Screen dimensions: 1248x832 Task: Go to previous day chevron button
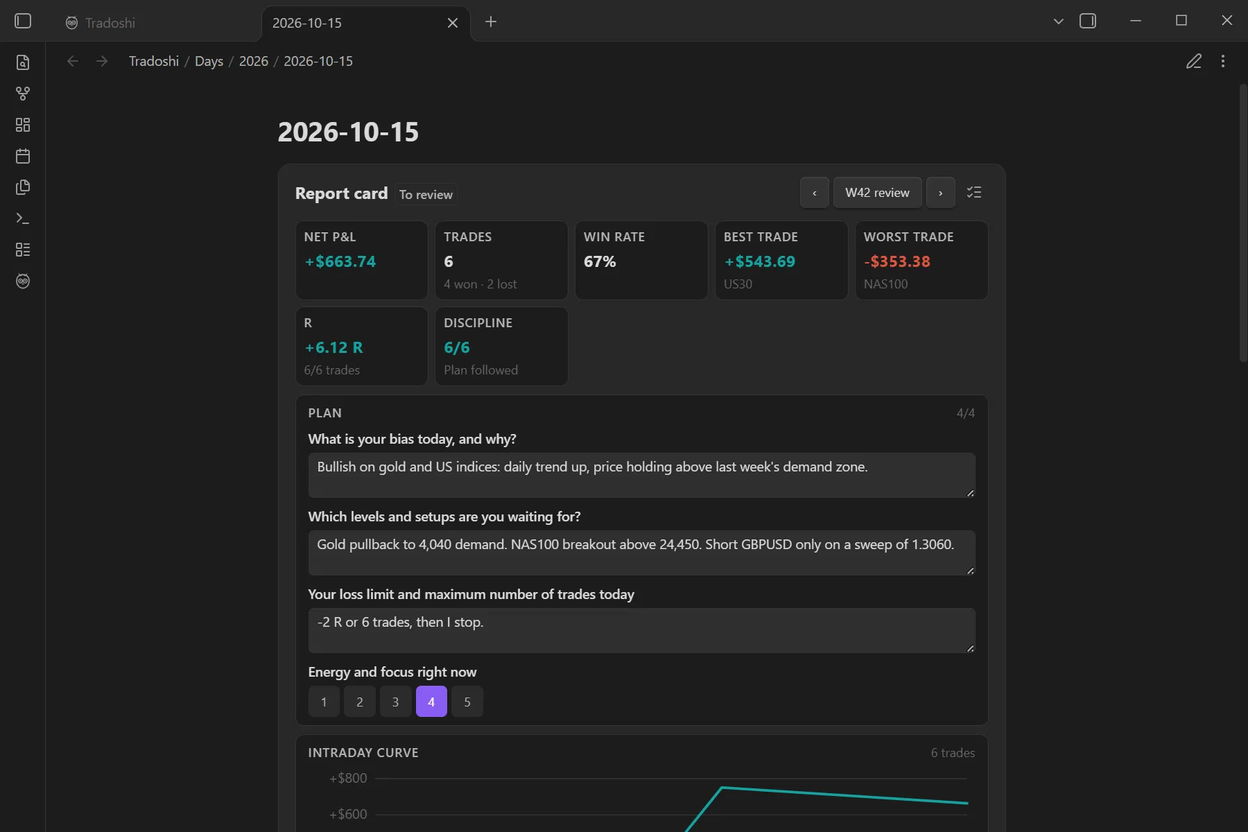[x=815, y=193]
